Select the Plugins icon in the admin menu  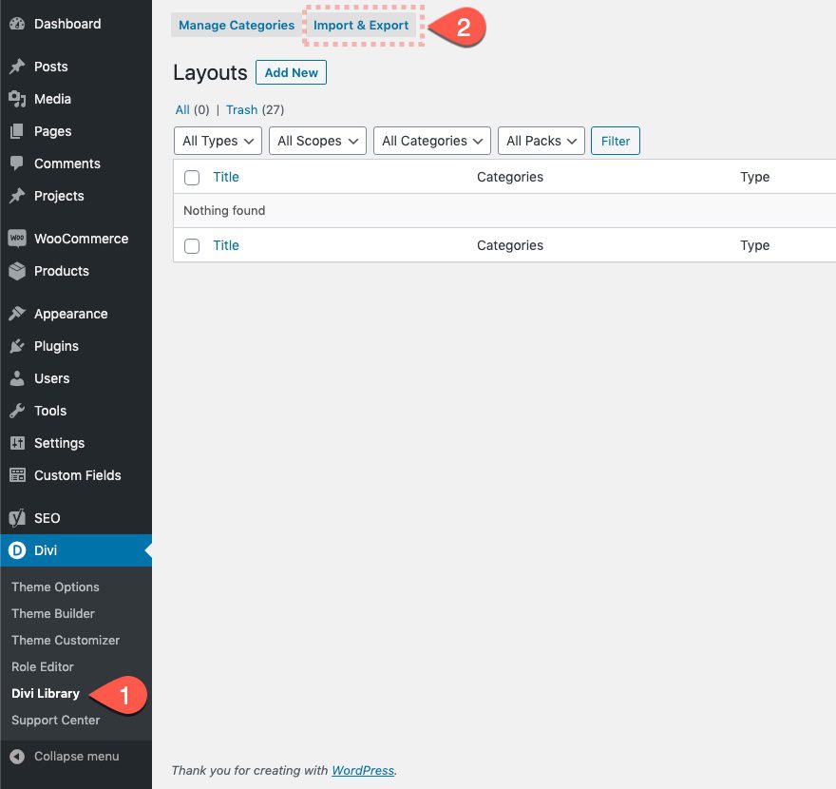[x=19, y=346]
